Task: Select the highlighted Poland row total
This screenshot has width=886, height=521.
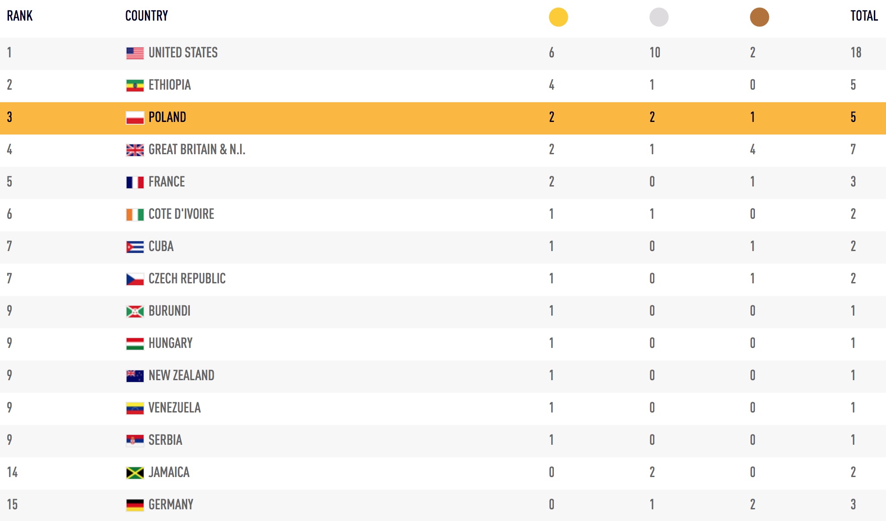Action: pyautogui.click(x=853, y=117)
